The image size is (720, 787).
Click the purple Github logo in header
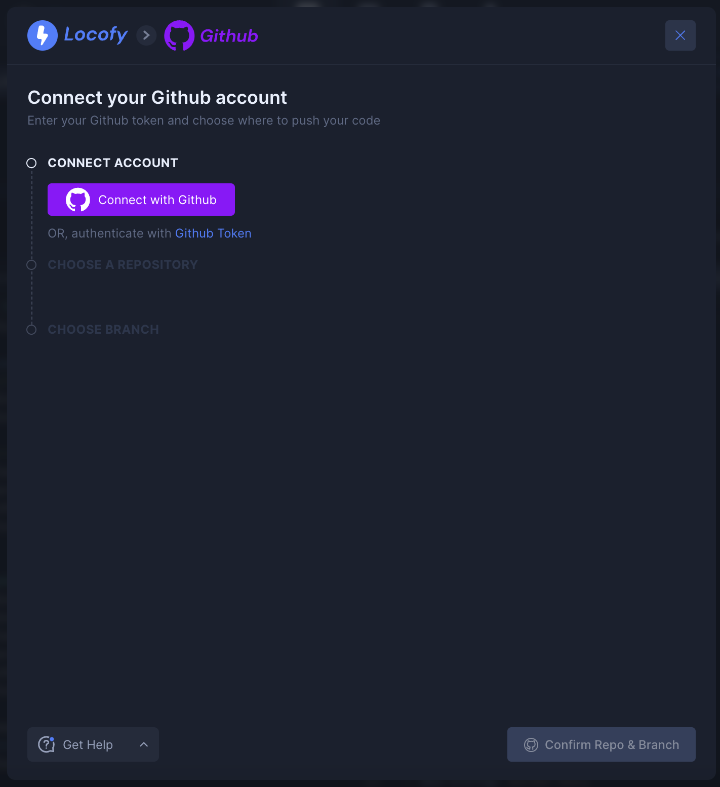pos(179,35)
